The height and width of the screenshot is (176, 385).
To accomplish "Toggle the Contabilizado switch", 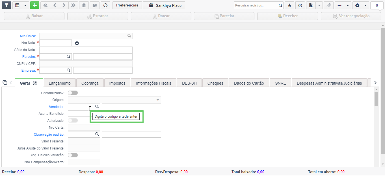I will click(73, 93).
